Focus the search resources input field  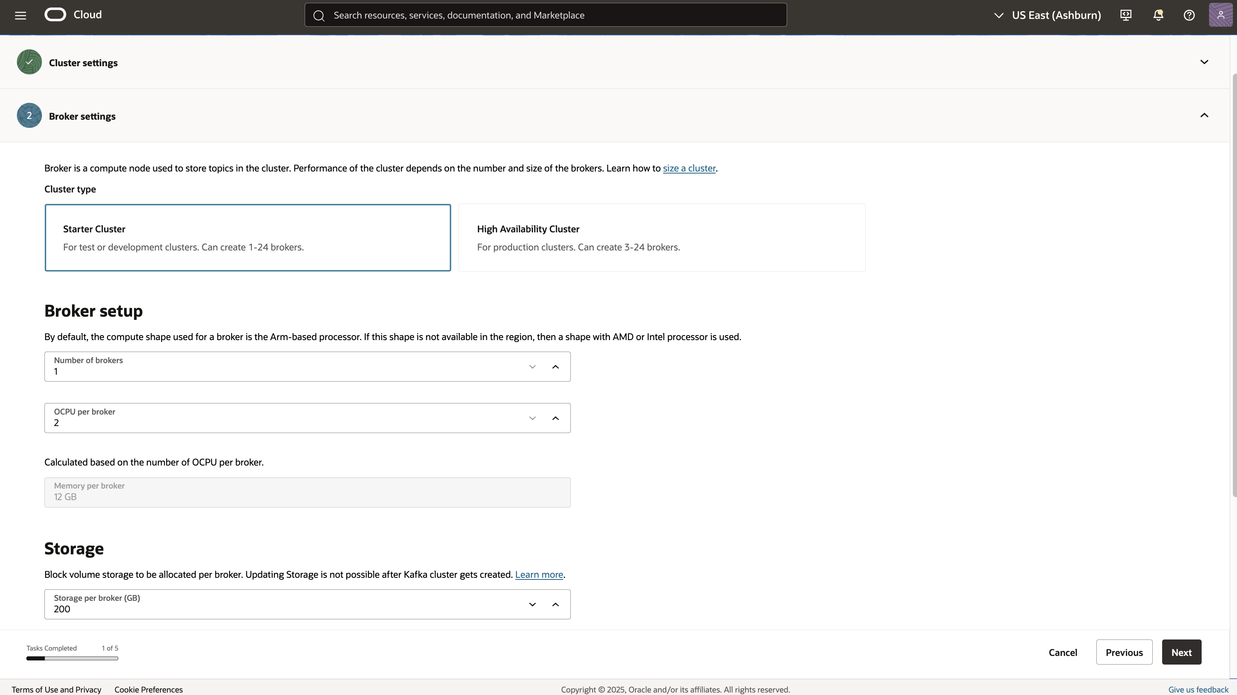coord(552,15)
